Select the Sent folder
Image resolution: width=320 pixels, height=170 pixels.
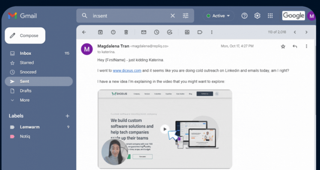pos(39,81)
